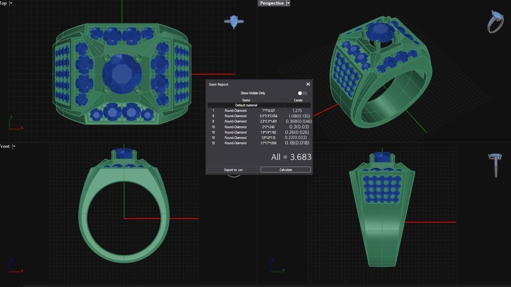
Task: Click the Top viewport XY axis indicator
Action: [x=16, y=122]
